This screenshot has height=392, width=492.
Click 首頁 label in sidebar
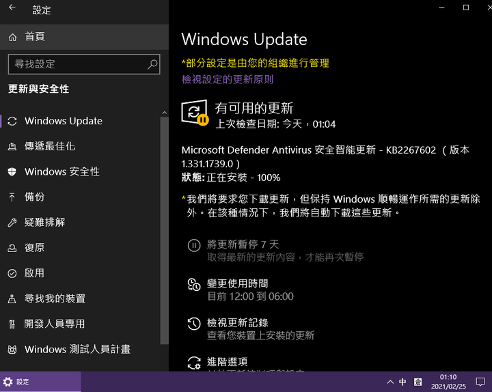pos(35,37)
